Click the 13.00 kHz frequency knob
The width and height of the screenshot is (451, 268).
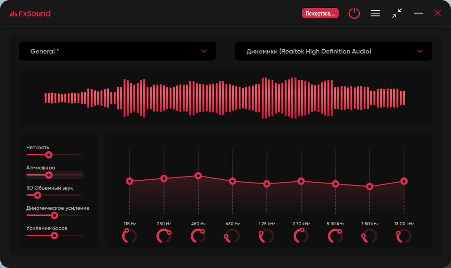pyautogui.click(x=404, y=236)
